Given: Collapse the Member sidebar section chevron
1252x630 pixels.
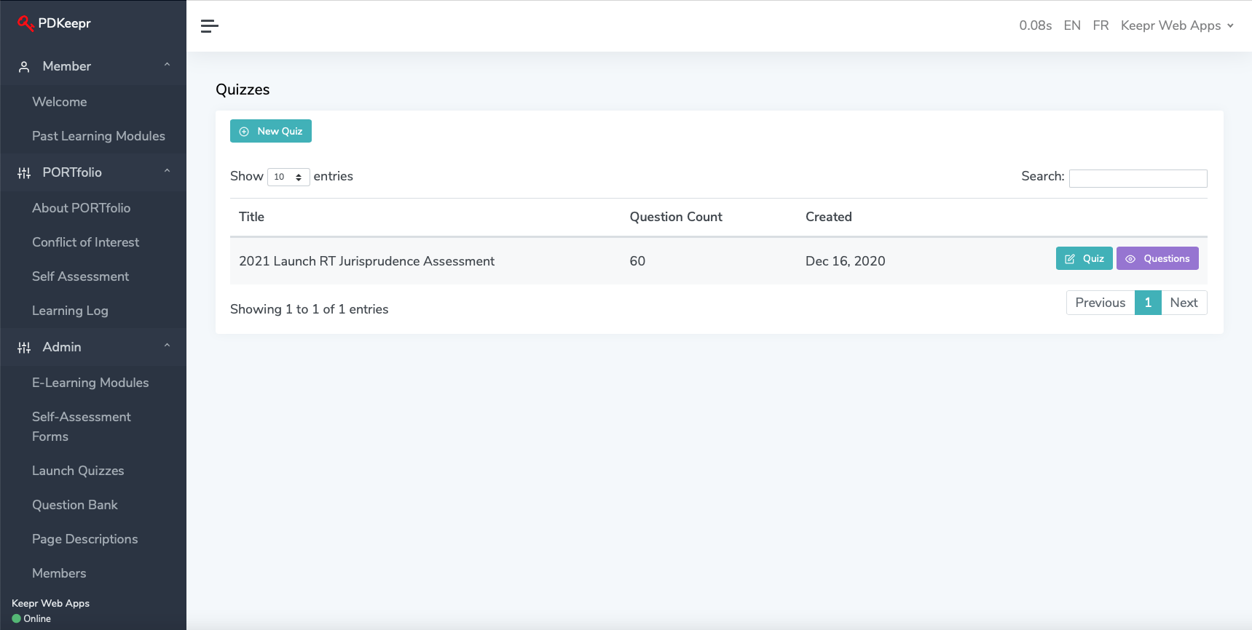Looking at the screenshot, I should click(167, 65).
